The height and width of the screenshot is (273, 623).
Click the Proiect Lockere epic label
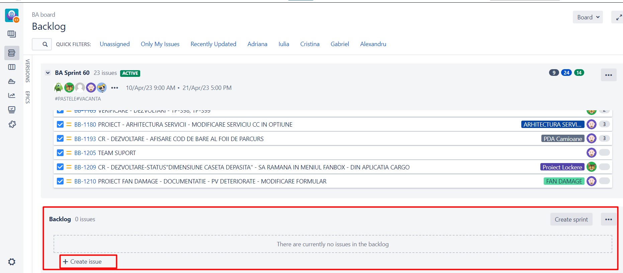[x=562, y=167]
